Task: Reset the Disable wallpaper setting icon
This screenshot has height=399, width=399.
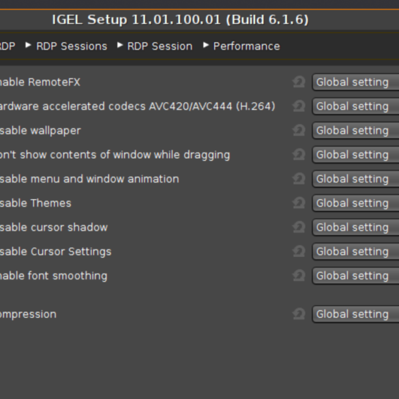Action: (299, 130)
